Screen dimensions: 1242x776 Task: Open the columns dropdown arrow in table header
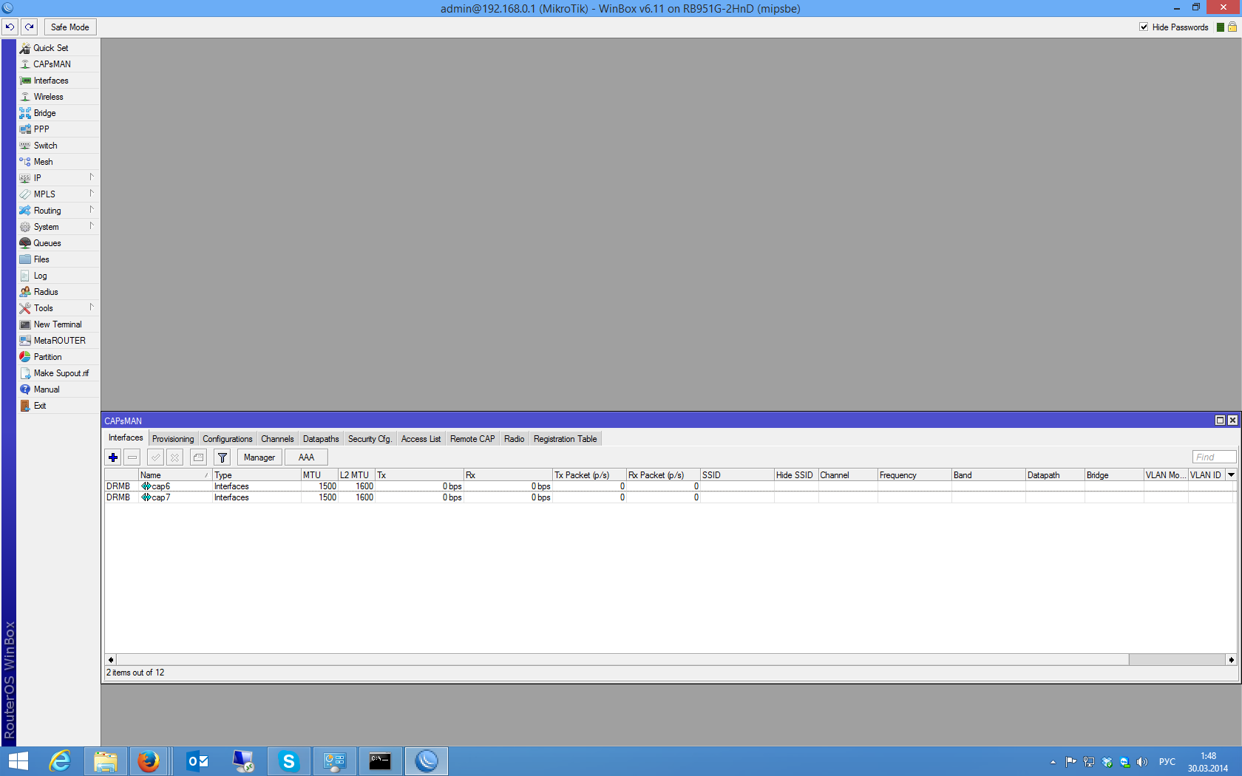coord(1231,475)
